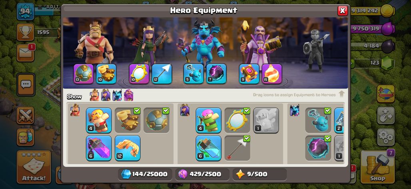Select the Barbarian Puppet equipment
The image size is (411, 189).
[x=99, y=120]
